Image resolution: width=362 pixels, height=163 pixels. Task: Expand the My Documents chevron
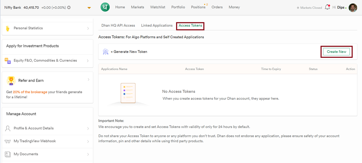point(88,154)
